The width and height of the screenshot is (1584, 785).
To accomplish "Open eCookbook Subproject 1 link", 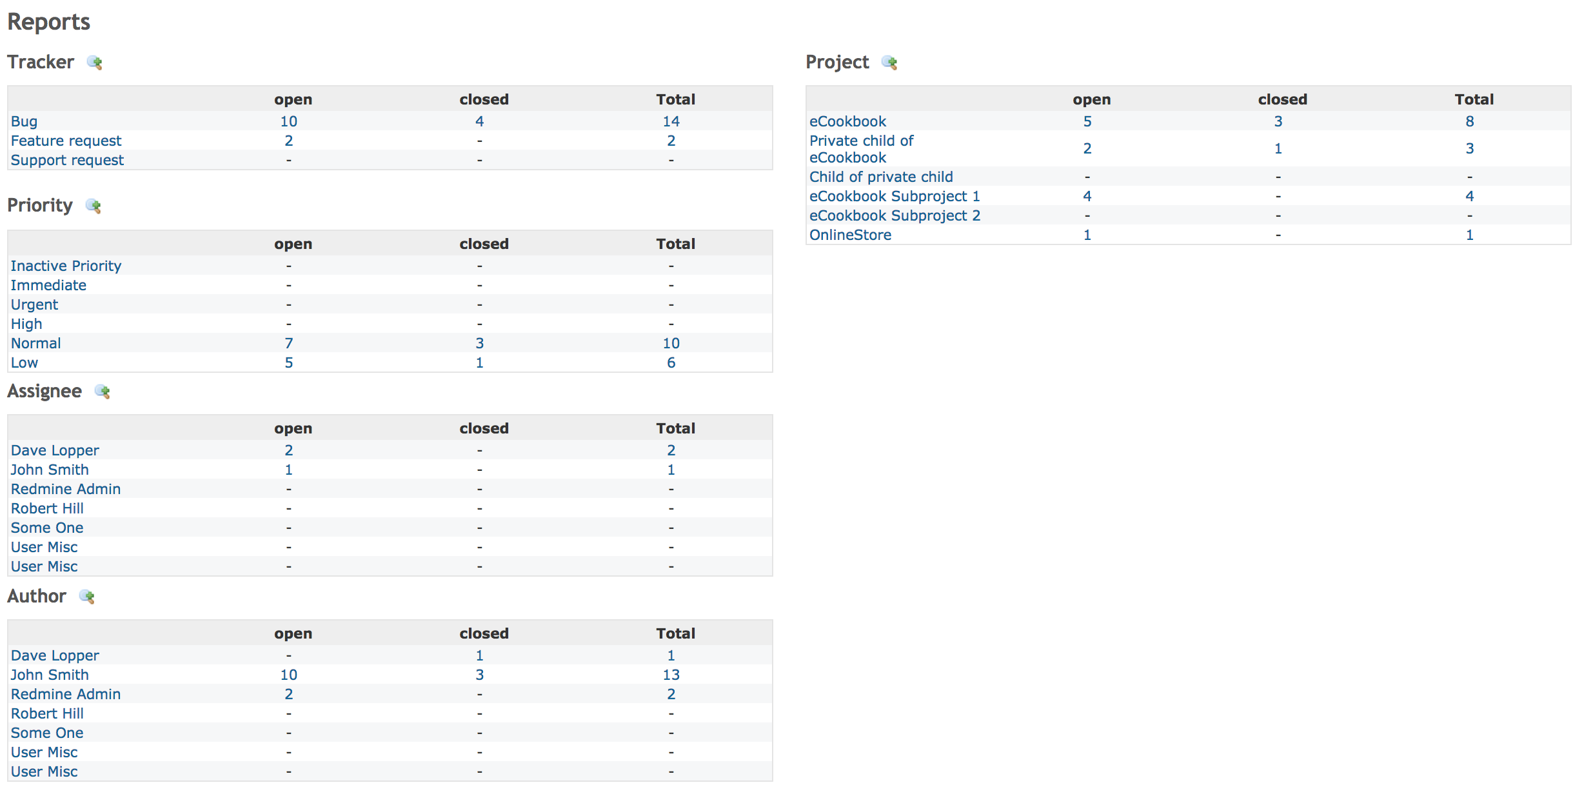I will pyautogui.click(x=895, y=196).
